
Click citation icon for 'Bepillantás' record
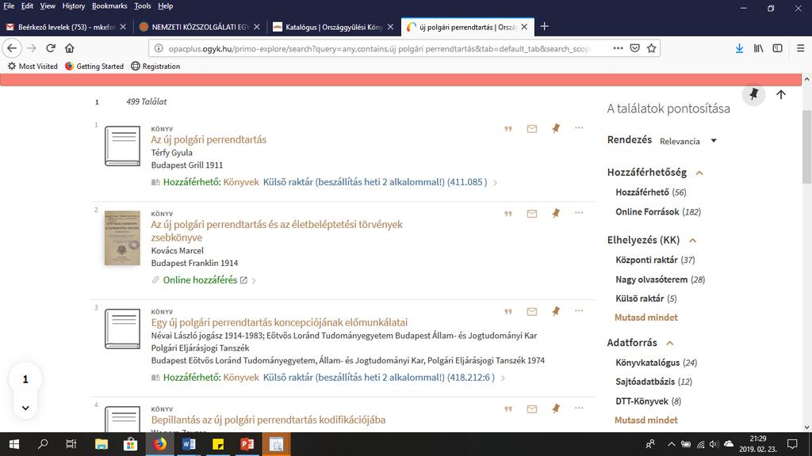[x=508, y=409]
